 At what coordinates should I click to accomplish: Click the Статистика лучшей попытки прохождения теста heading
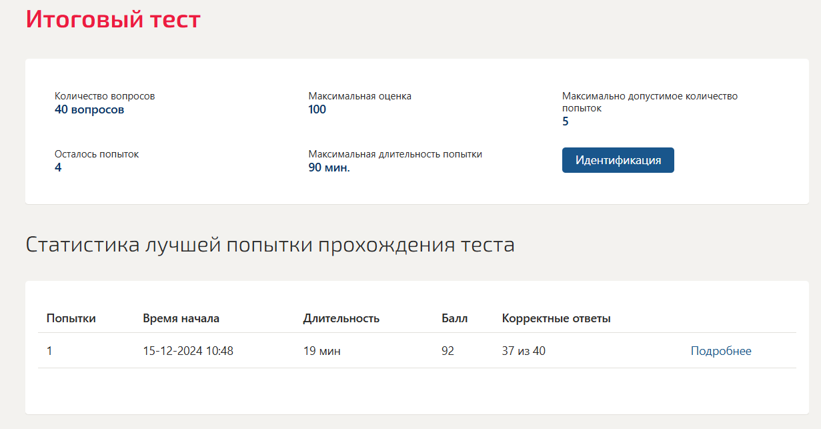point(270,245)
